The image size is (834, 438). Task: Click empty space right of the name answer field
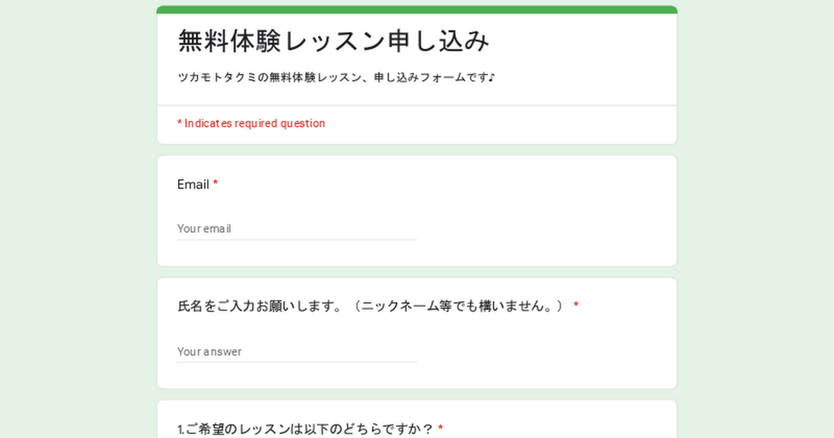pyautogui.click(x=542, y=352)
